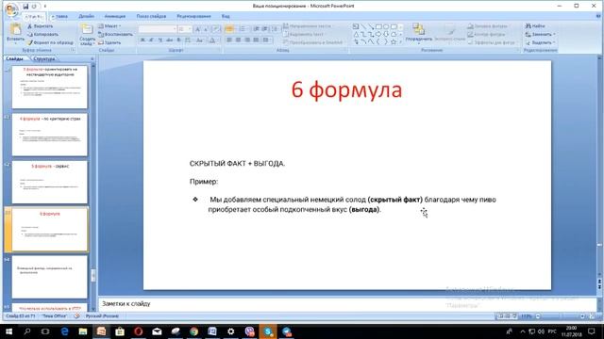
Task: Open the Вид ribbon tab
Action: click(226, 16)
